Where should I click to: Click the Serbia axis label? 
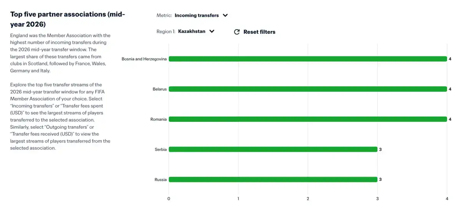coord(161,149)
